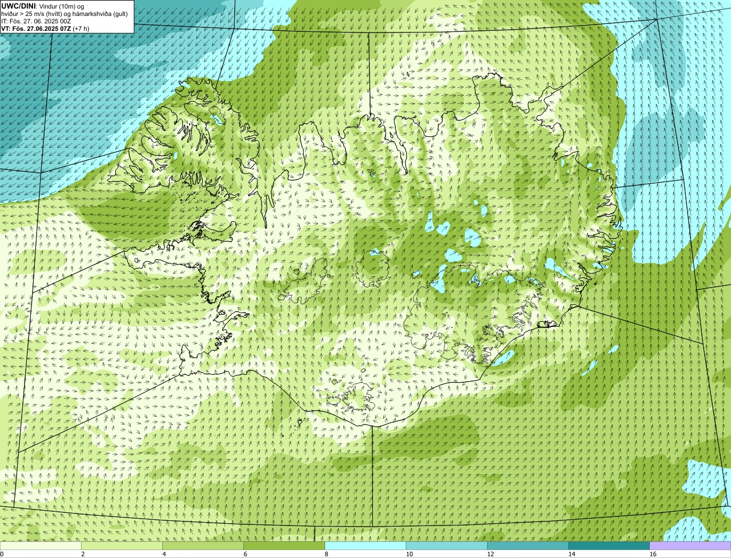Click the legend scale label '16'

pos(653,554)
